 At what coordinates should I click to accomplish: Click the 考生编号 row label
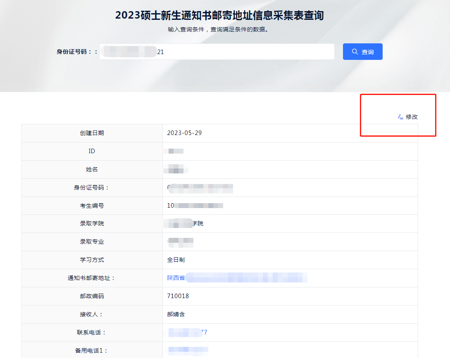tap(92, 206)
